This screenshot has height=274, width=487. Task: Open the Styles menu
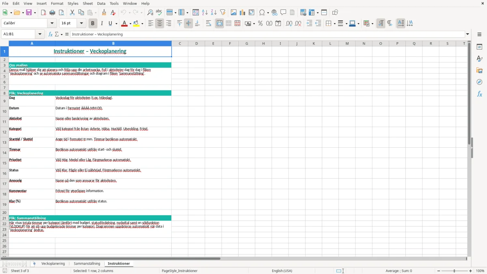coord(73,3)
